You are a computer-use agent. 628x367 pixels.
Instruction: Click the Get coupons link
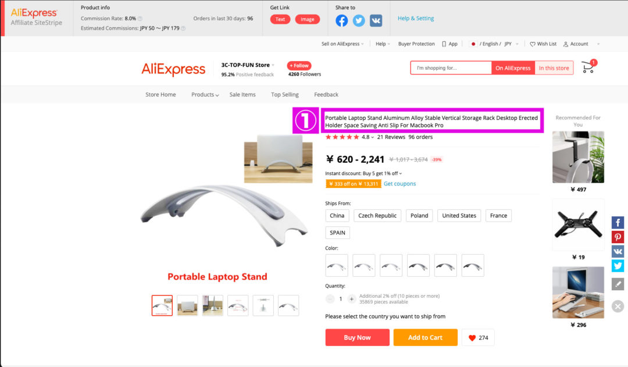tap(399, 184)
